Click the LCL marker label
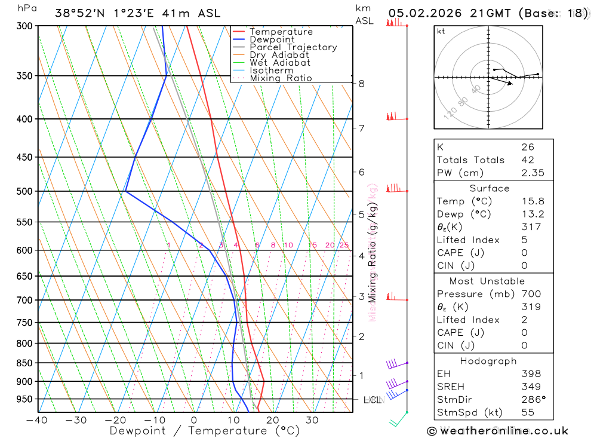The height and width of the screenshot is (438, 597). click(x=373, y=400)
